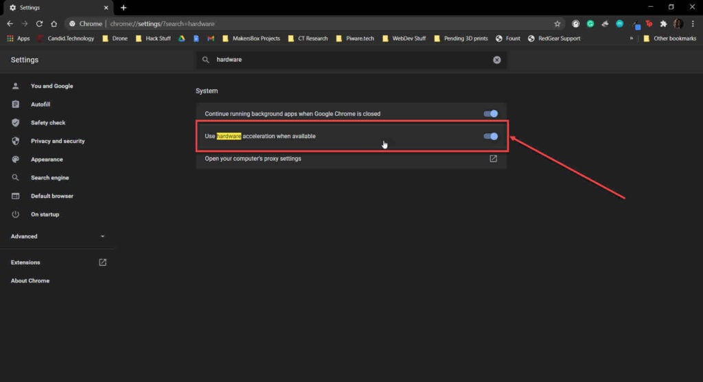703x382 pixels.
Task: Open a new tab with plus button
Action: 124,8
